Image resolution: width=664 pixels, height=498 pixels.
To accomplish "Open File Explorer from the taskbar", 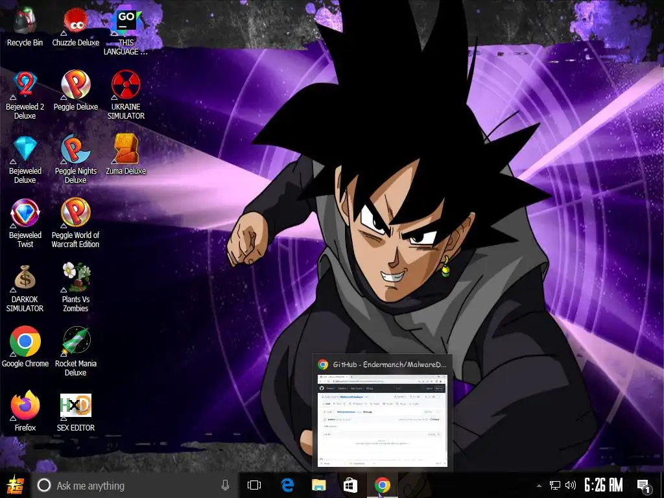I will point(319,485).
